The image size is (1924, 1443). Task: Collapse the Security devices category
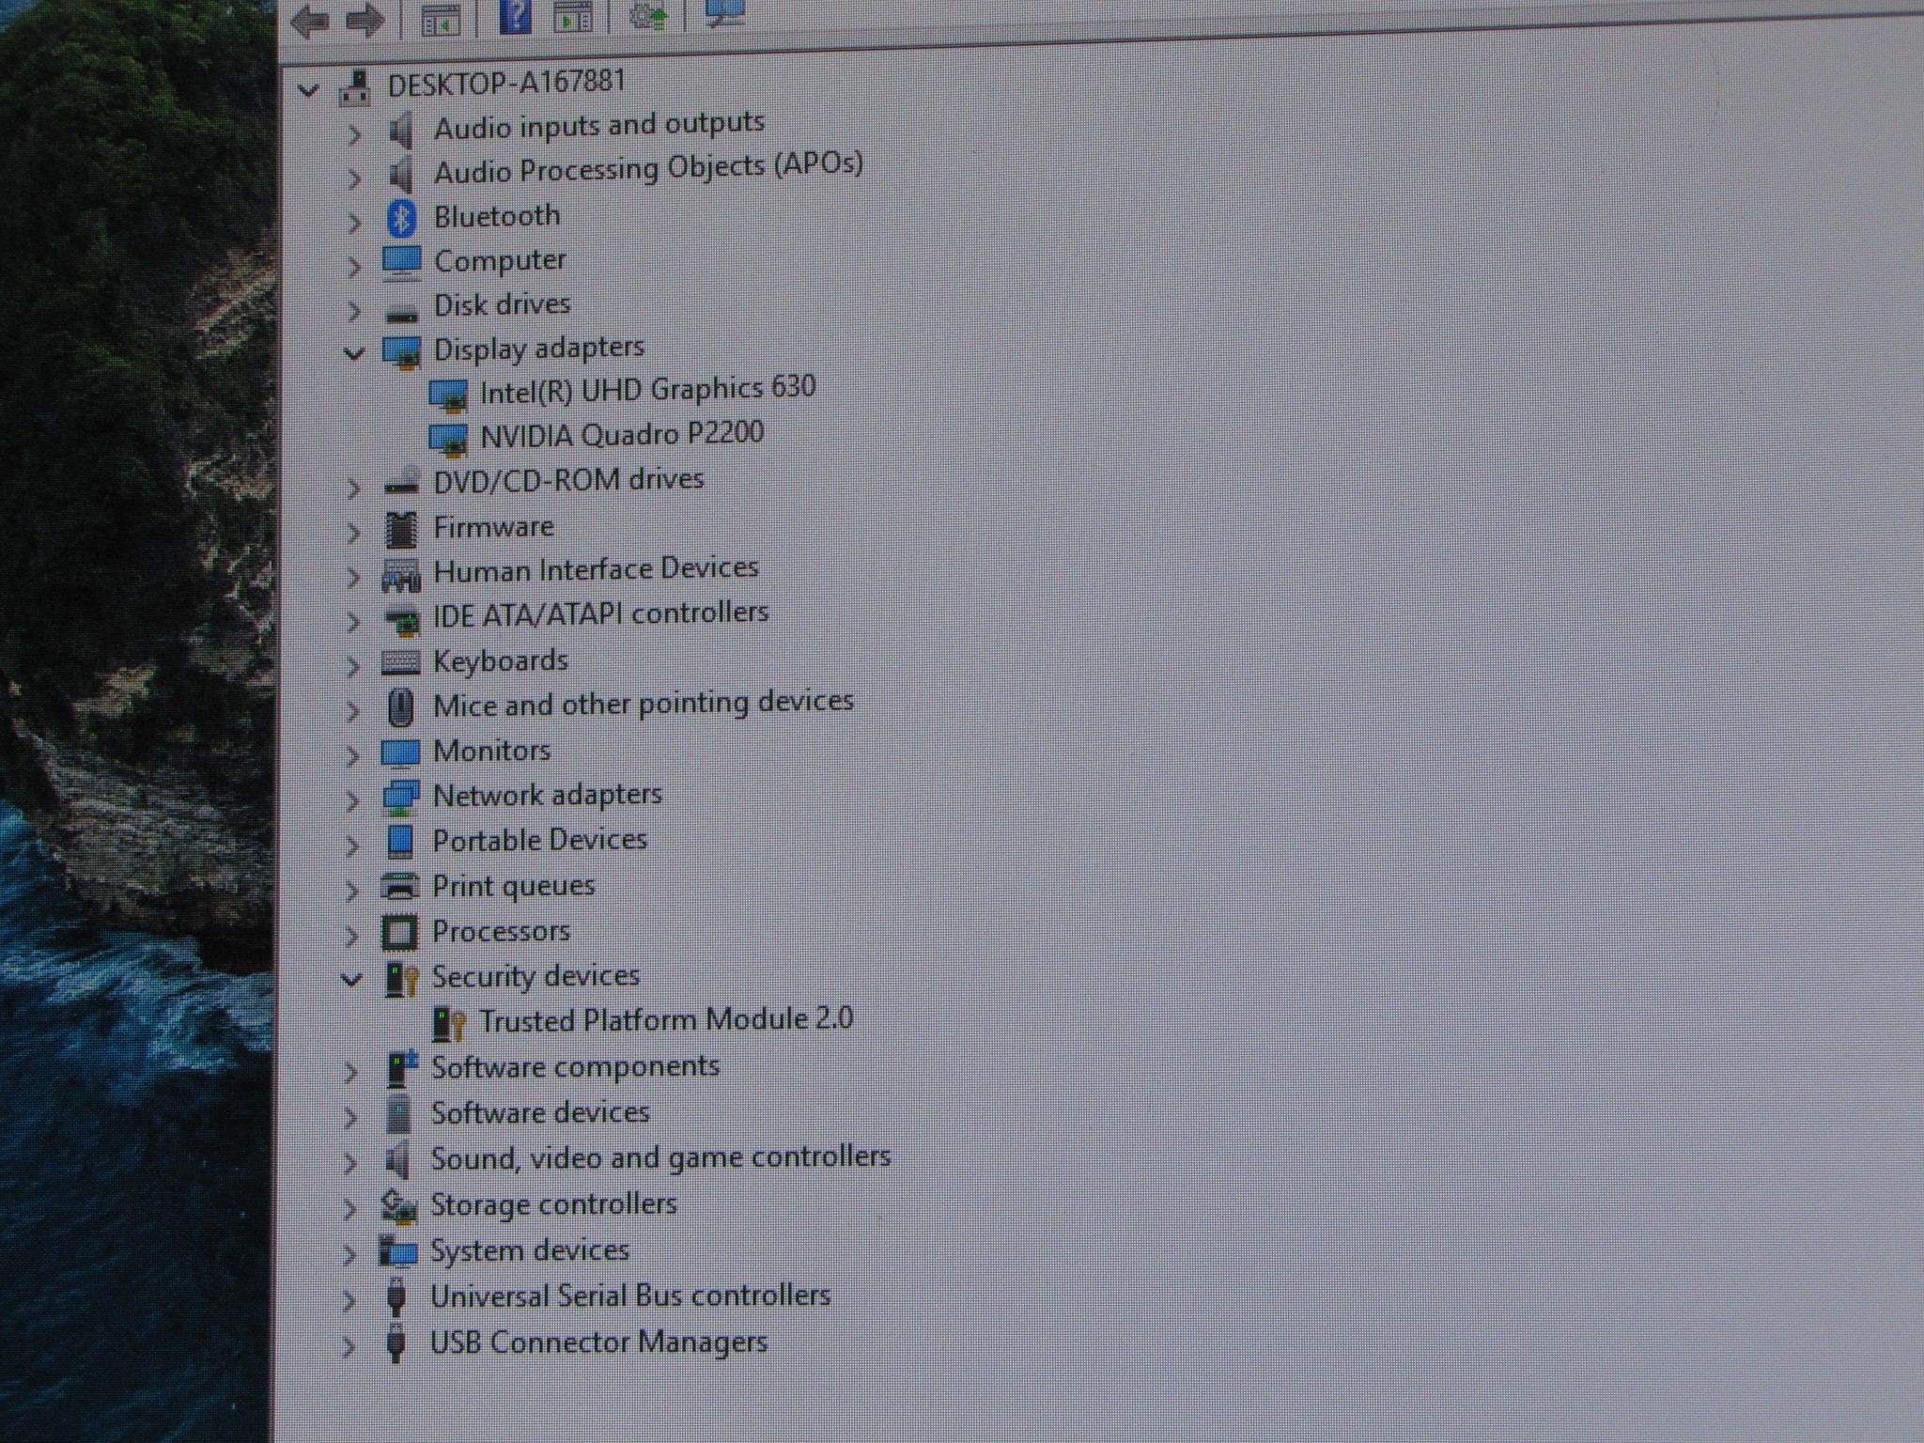tap(352, 981)
